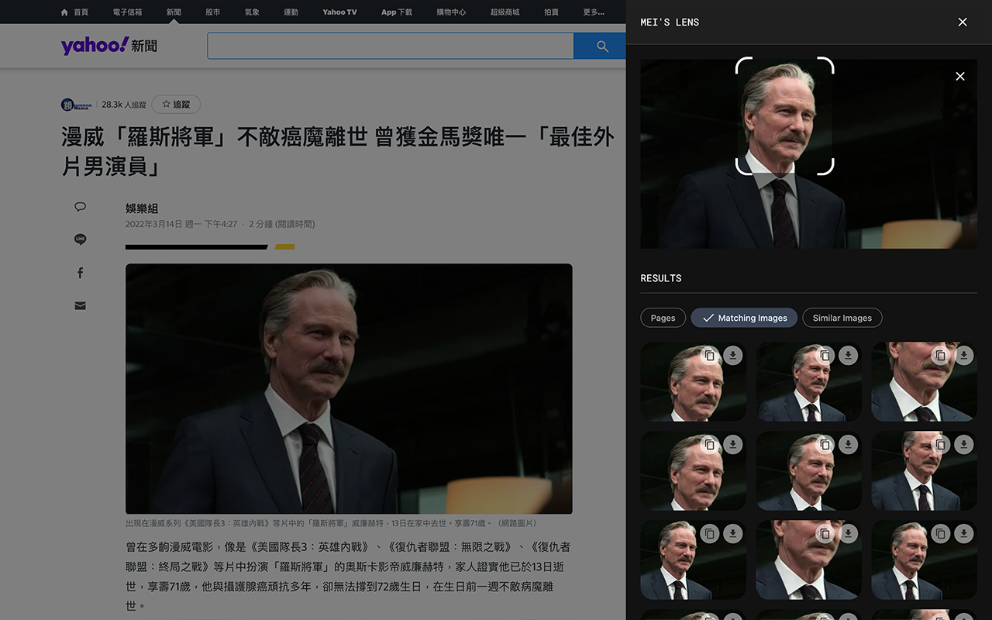Open 超級商城 in the top navigation
Image resolution: width=992 pixels, height=620 pixels.
click(x=505, y=12)
